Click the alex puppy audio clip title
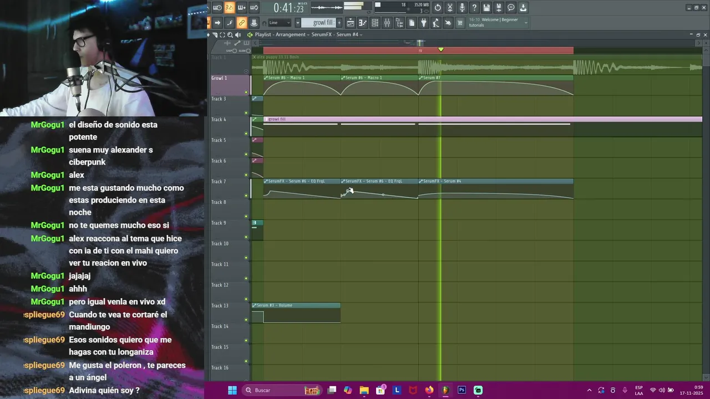 coord(277,57)
